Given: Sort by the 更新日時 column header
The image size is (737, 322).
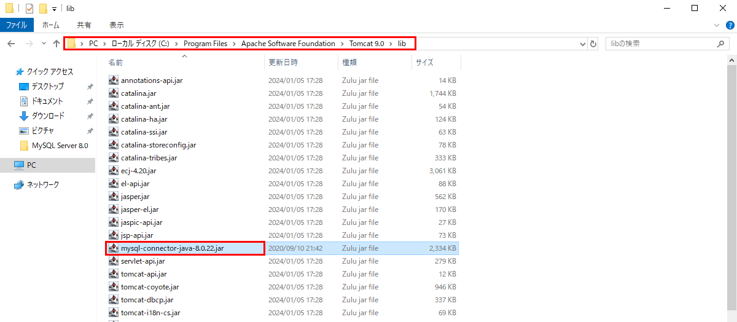Looking at the screenshot, I should tap(283, 62).
